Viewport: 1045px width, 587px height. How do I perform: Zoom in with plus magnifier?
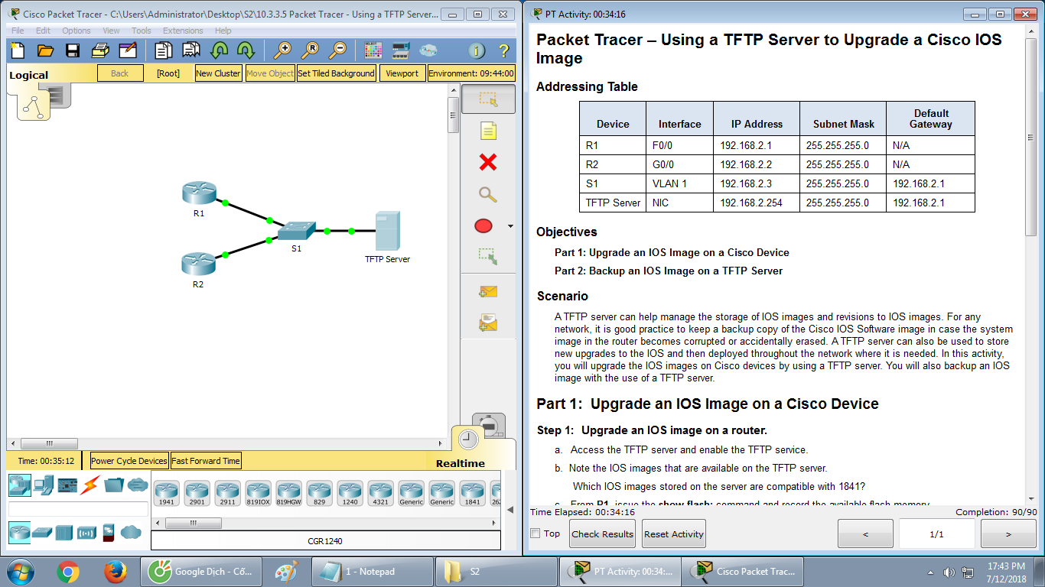click(x=282, y=50)
